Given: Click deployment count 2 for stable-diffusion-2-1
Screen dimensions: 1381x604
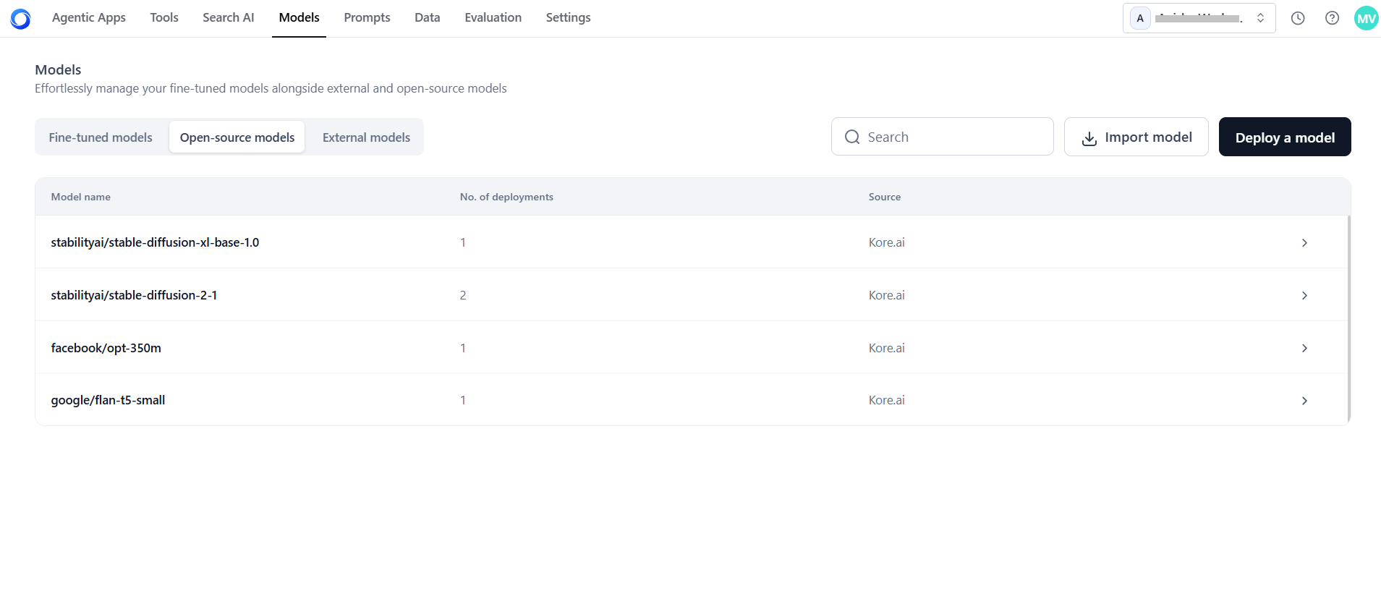Looking at the screenshot, I should tap(463, 295).
